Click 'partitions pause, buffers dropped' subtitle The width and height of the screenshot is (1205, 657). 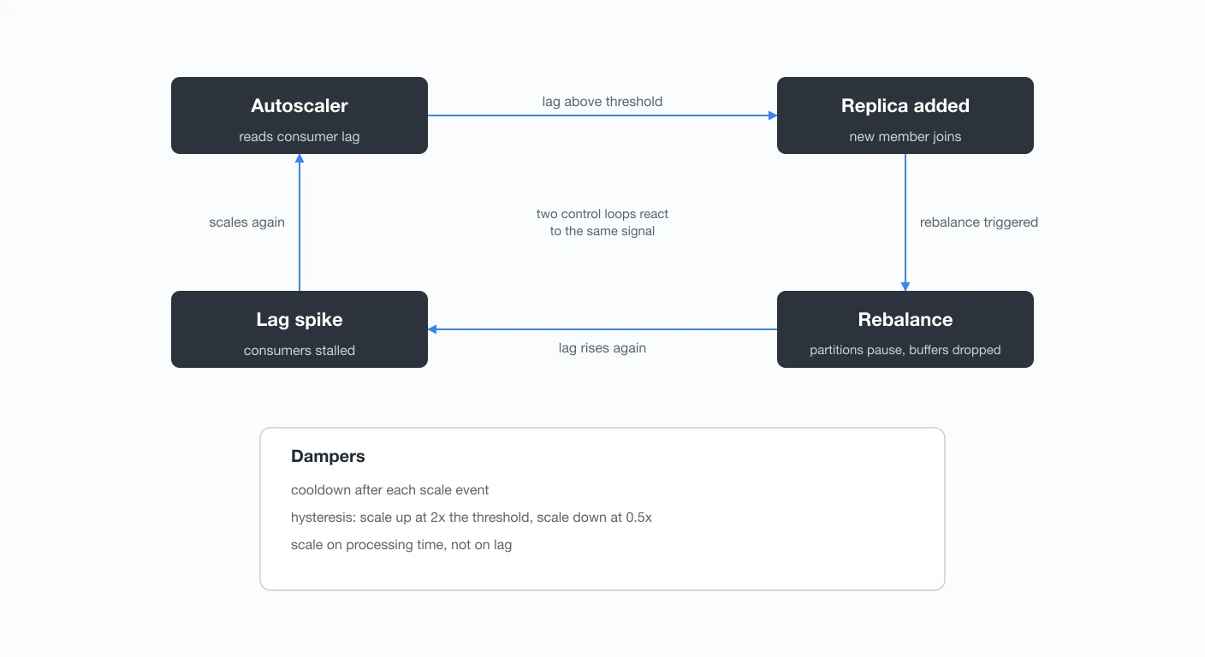tap(905, 351)
